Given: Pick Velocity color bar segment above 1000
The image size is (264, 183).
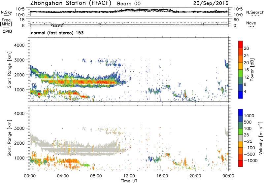Looking at the screenshot, I should [x=241, y=112].
